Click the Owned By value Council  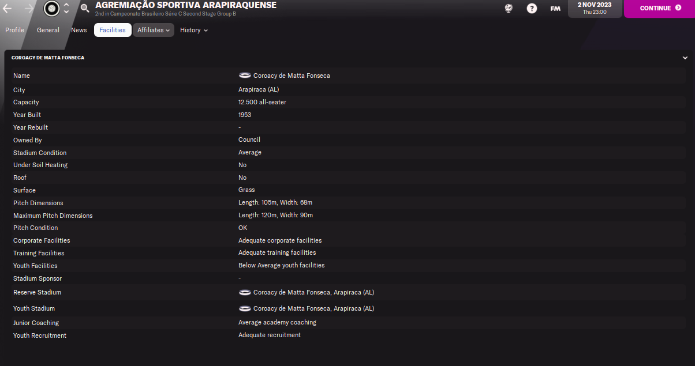[249, 139]
